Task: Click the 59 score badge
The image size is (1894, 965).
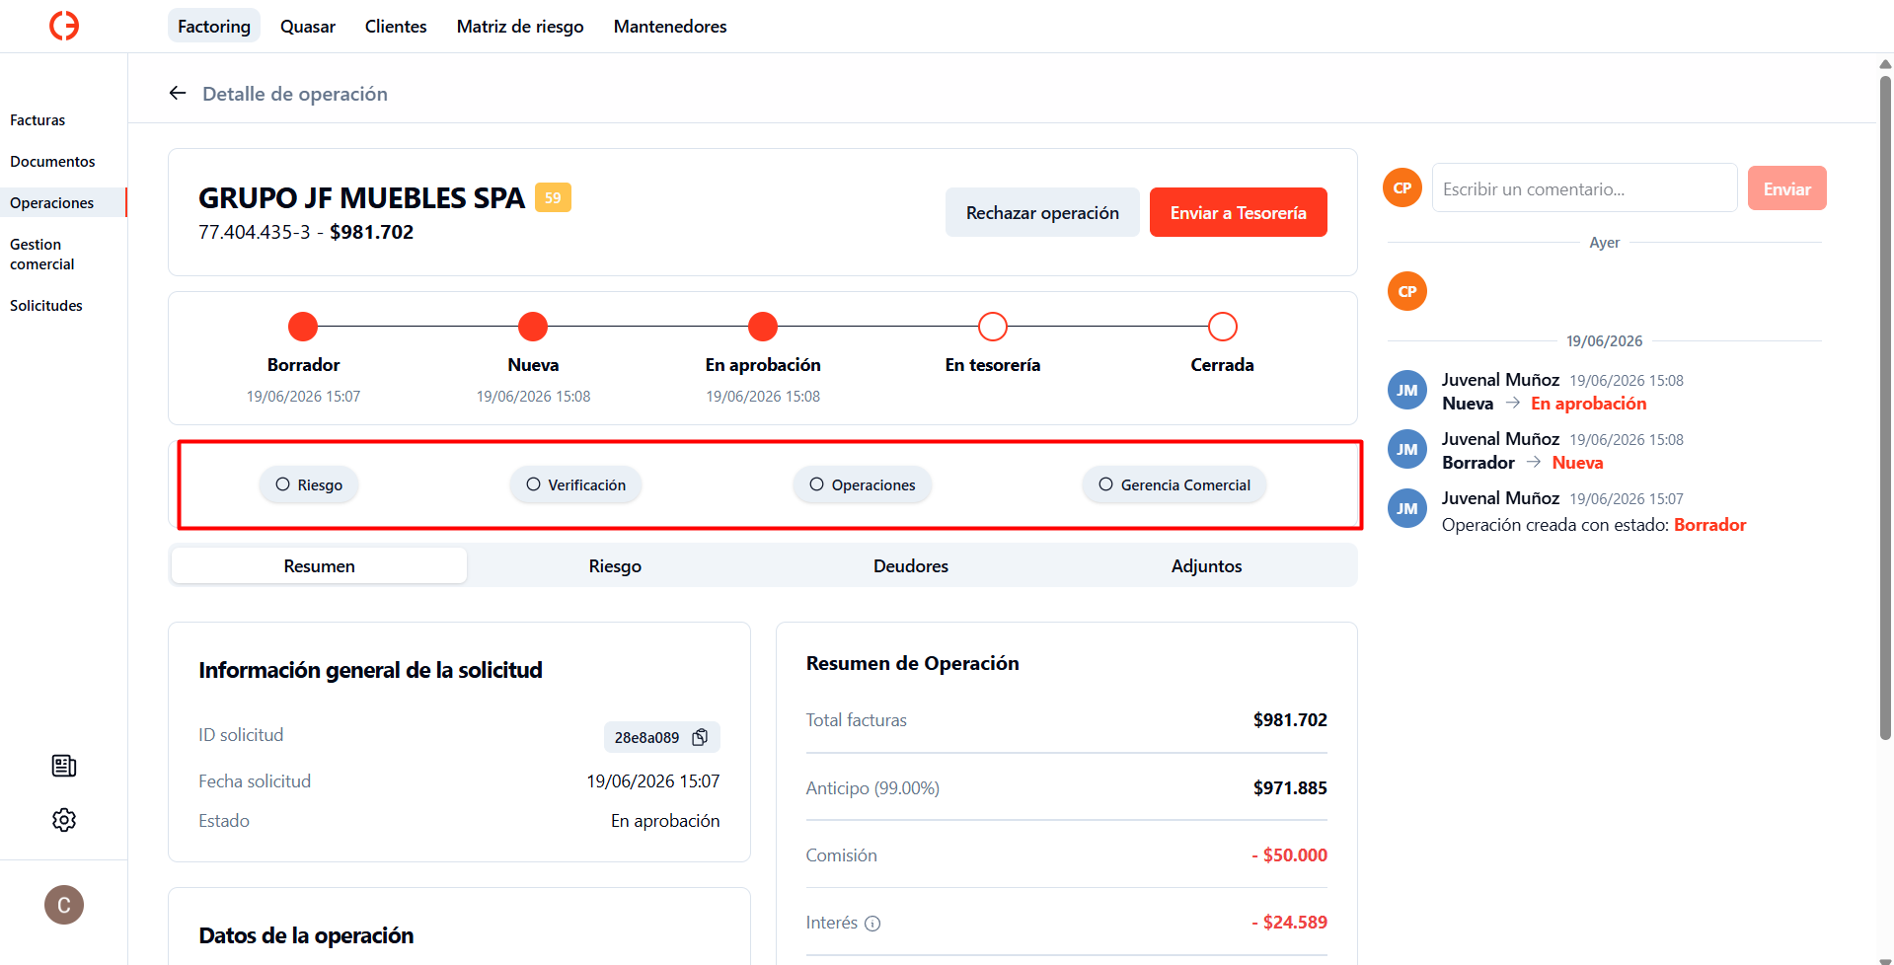Action: point(553,197)
